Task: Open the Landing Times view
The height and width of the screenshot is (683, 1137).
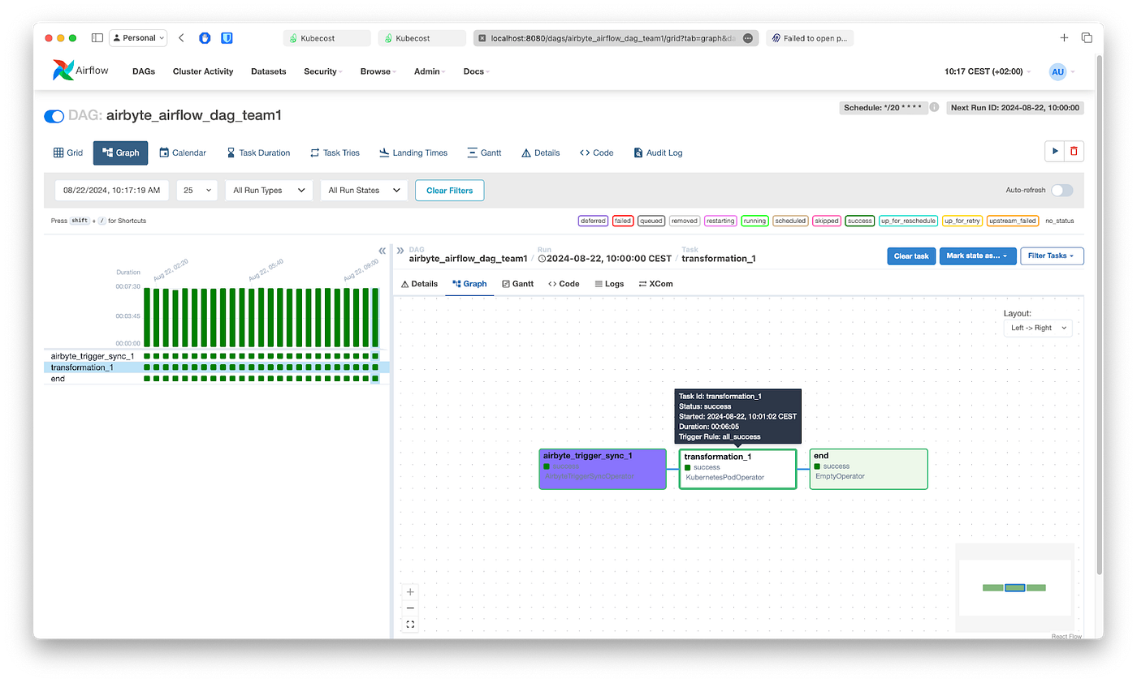Action: 413,152
